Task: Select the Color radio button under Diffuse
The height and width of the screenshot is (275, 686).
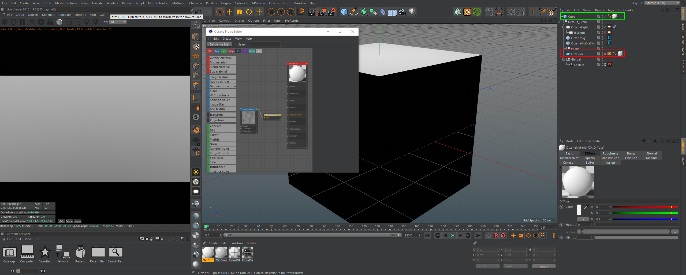Action: click(x=561, y=207)
